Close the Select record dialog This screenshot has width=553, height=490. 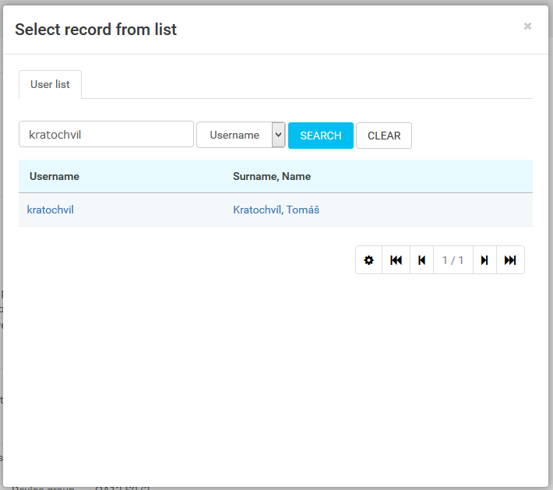(x=527, y=26)
